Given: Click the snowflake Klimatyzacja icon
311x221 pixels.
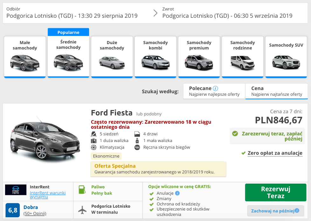Looking at the screenshot, I should point(93,147).
